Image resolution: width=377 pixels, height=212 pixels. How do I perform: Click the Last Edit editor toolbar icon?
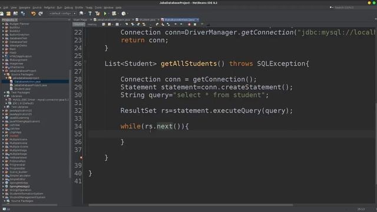pyautogui.click(x=104, y=24)
